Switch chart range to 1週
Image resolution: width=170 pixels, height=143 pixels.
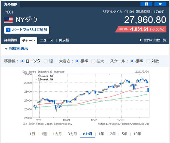(x=44, y=134)
